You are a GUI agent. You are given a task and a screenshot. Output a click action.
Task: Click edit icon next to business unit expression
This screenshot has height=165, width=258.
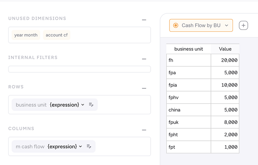[91, 105]
